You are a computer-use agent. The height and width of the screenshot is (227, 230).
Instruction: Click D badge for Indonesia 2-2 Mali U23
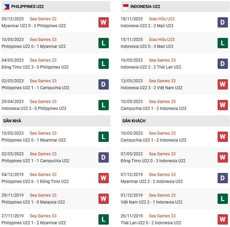pyautogui.click(x=223, y=22)
